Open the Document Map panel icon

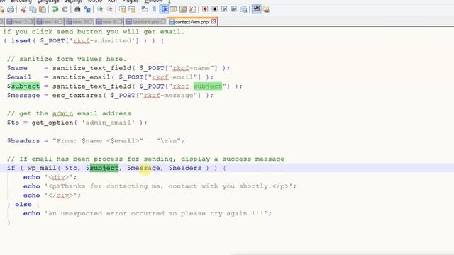183,9
